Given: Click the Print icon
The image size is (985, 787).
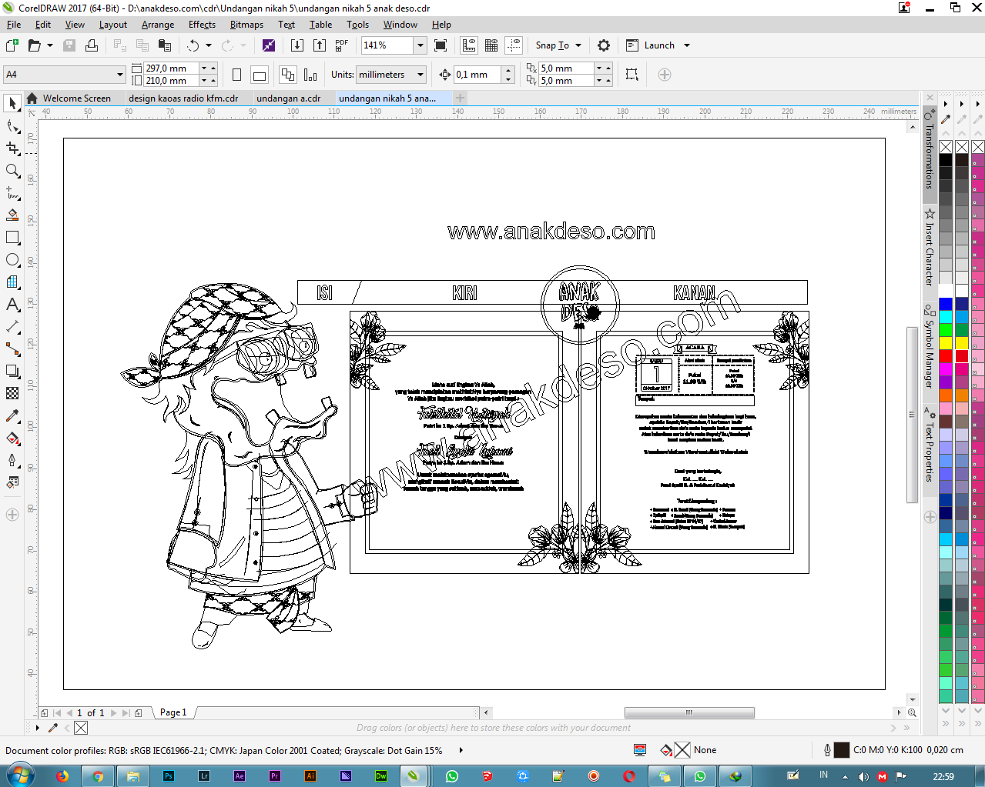Looking at the screenshot, I should [x=92, y=45].
